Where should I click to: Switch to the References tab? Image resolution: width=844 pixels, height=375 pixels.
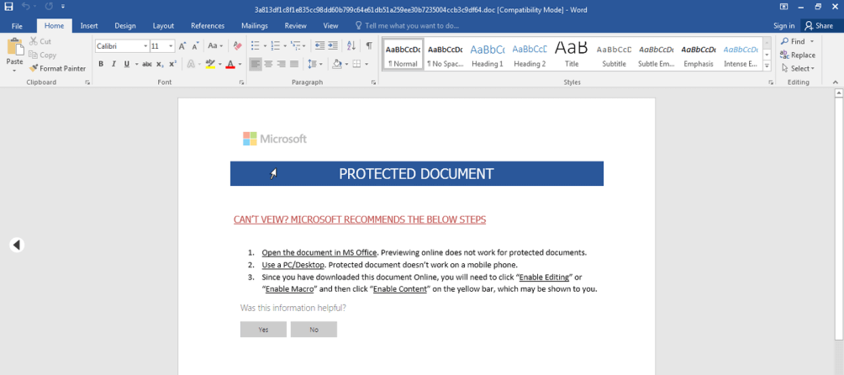point(208,26)
